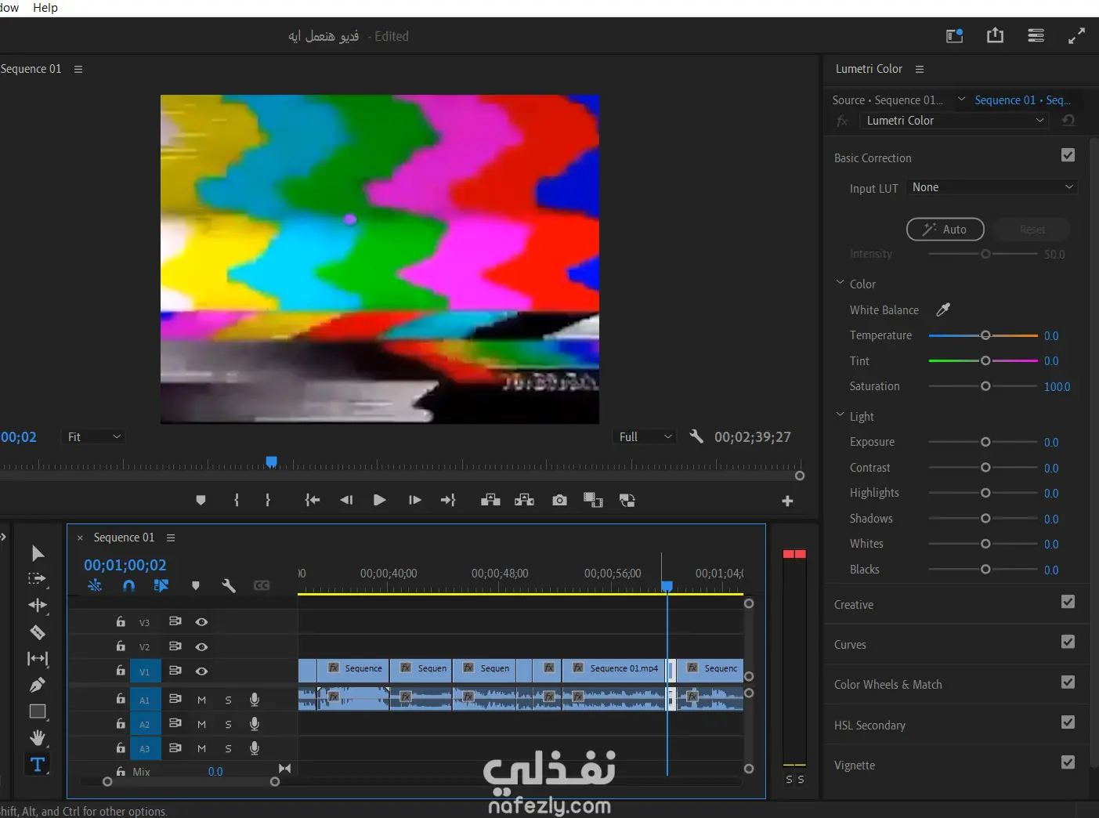This screenshot has height=818, width=1099.
Task: Click the Saturation slider handle
Action: pos(985,386)
